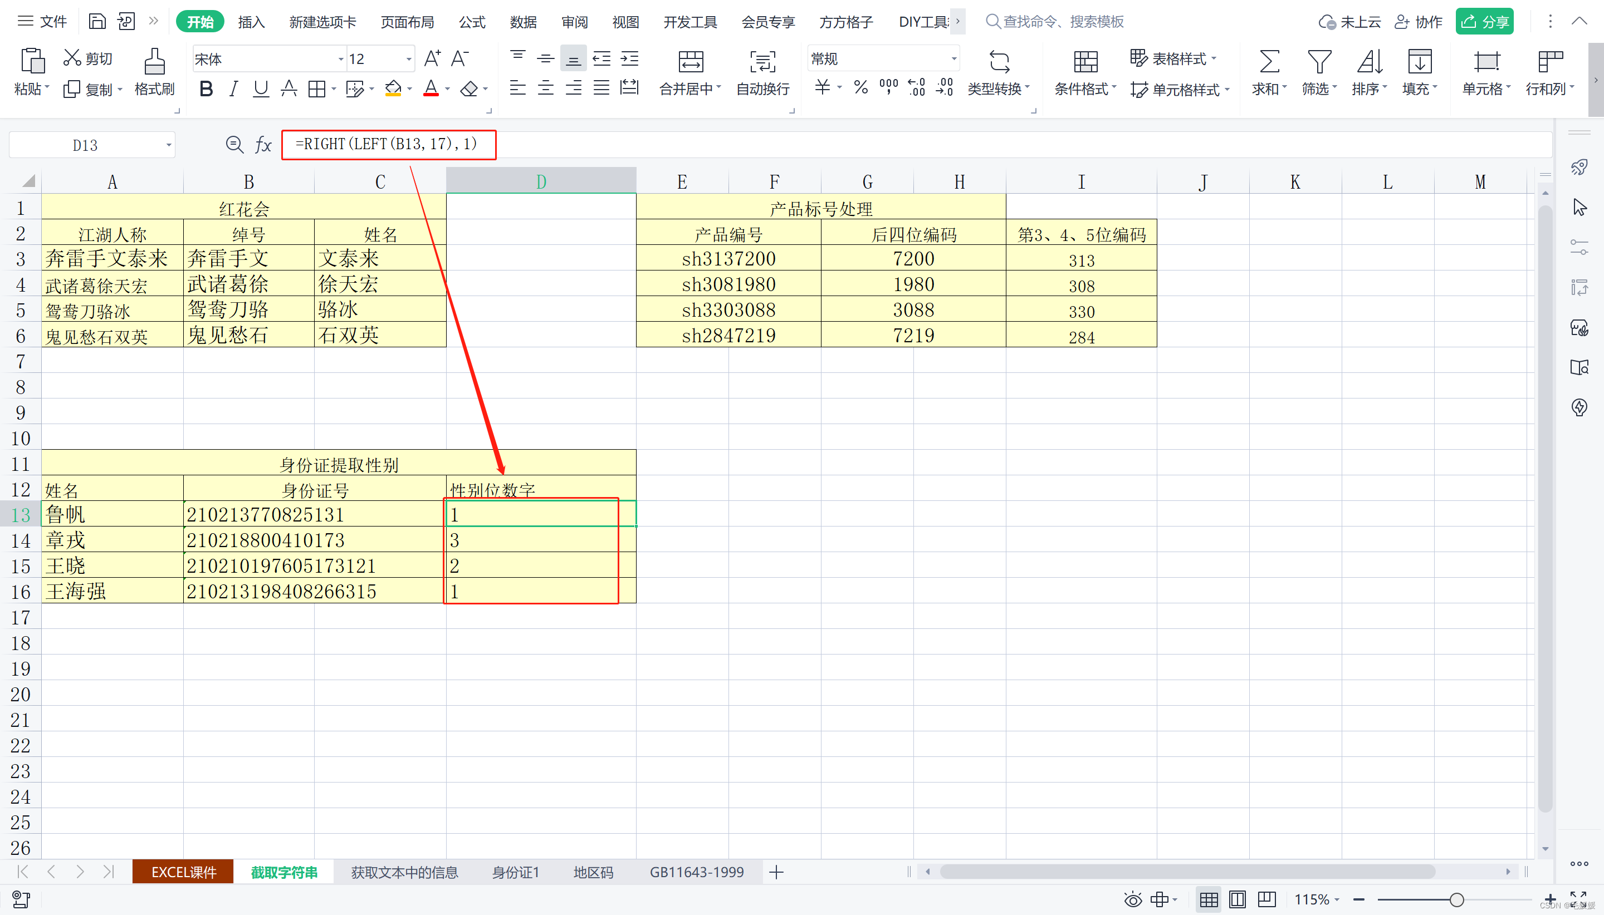Click the Sort (排序) icon
The width and height of the screenshot is (1604, 915).
tap(1369, 62)
